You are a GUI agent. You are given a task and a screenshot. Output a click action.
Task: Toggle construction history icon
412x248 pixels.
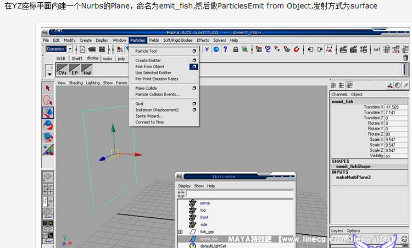pyautogui.click(x=329, y=49)
